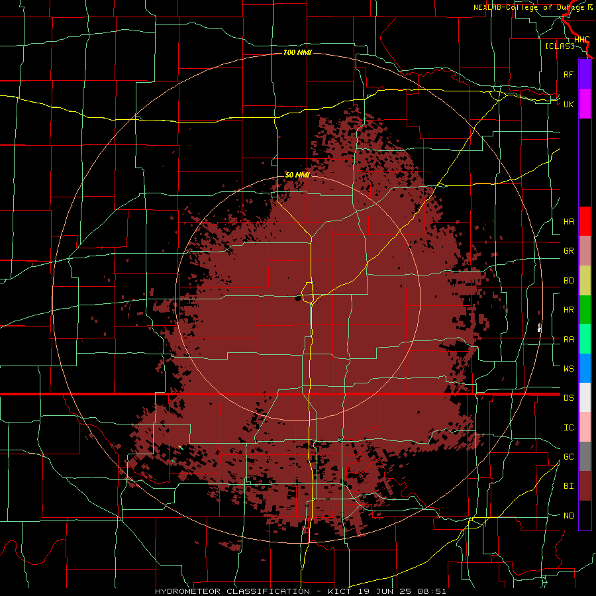
Task: Click the RA light green legend swatch
Action: [585, 339]
